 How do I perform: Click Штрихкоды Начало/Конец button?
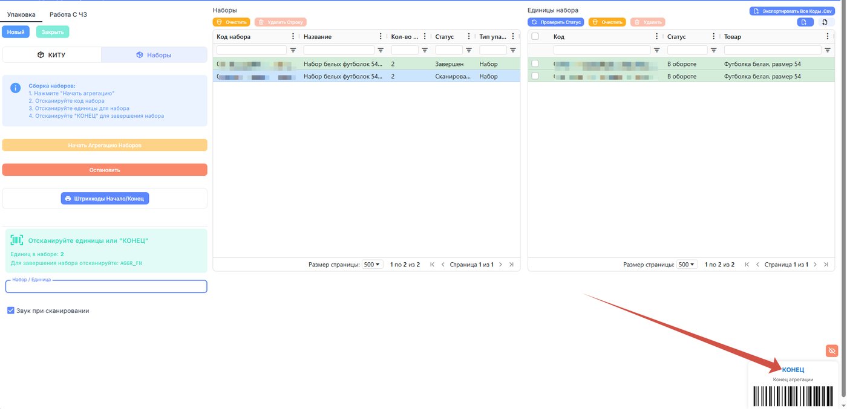pyautogui.click(x=105, y=198)
